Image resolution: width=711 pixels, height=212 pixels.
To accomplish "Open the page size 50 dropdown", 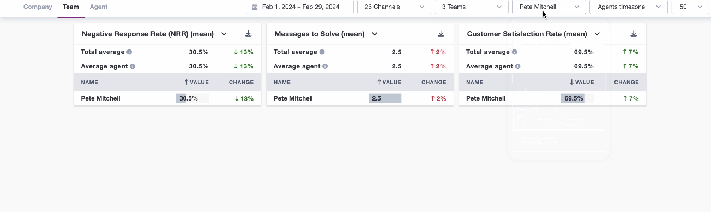I will tap(690, 7).
